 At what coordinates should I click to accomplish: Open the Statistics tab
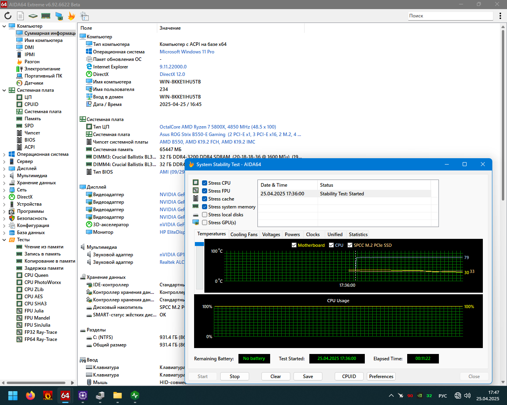[x=358, y=235]
